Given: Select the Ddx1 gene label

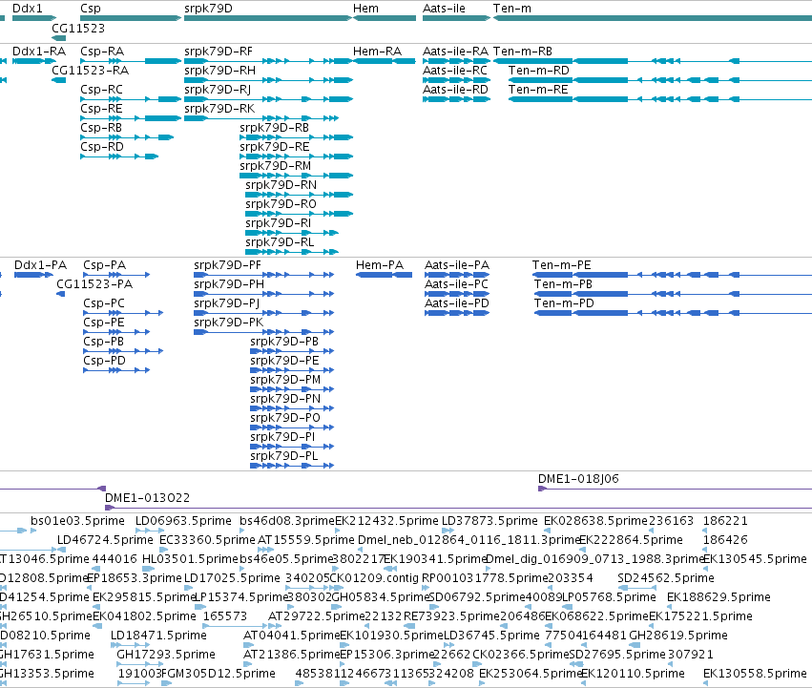Looking at the screenshot, I should pyautogui.click(x=28, y=9).
